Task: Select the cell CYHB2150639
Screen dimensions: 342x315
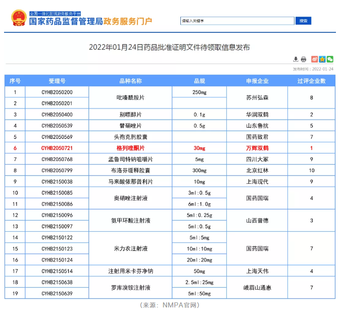Action: [57, 294]
